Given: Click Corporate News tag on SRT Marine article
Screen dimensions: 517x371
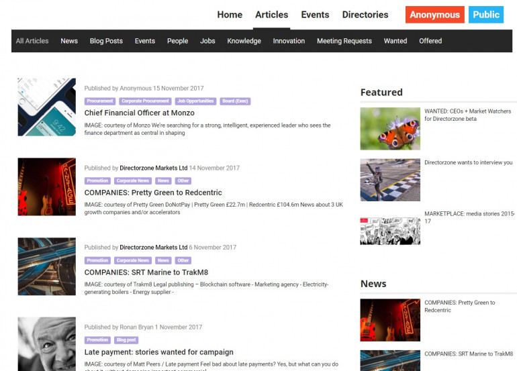Looking at the screenshot, I should click(x=133, y=260).
